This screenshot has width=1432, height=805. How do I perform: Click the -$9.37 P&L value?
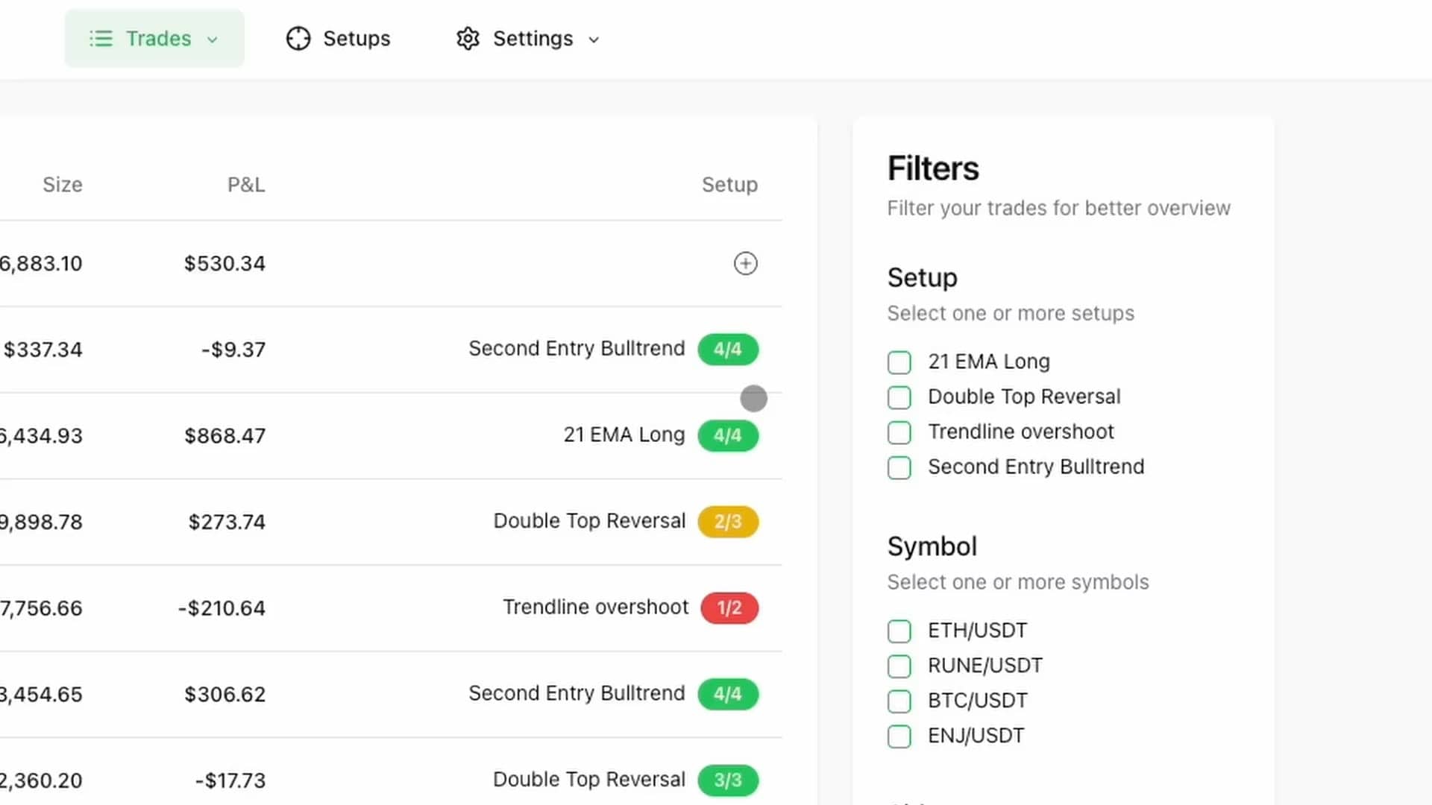click(233, 350)
